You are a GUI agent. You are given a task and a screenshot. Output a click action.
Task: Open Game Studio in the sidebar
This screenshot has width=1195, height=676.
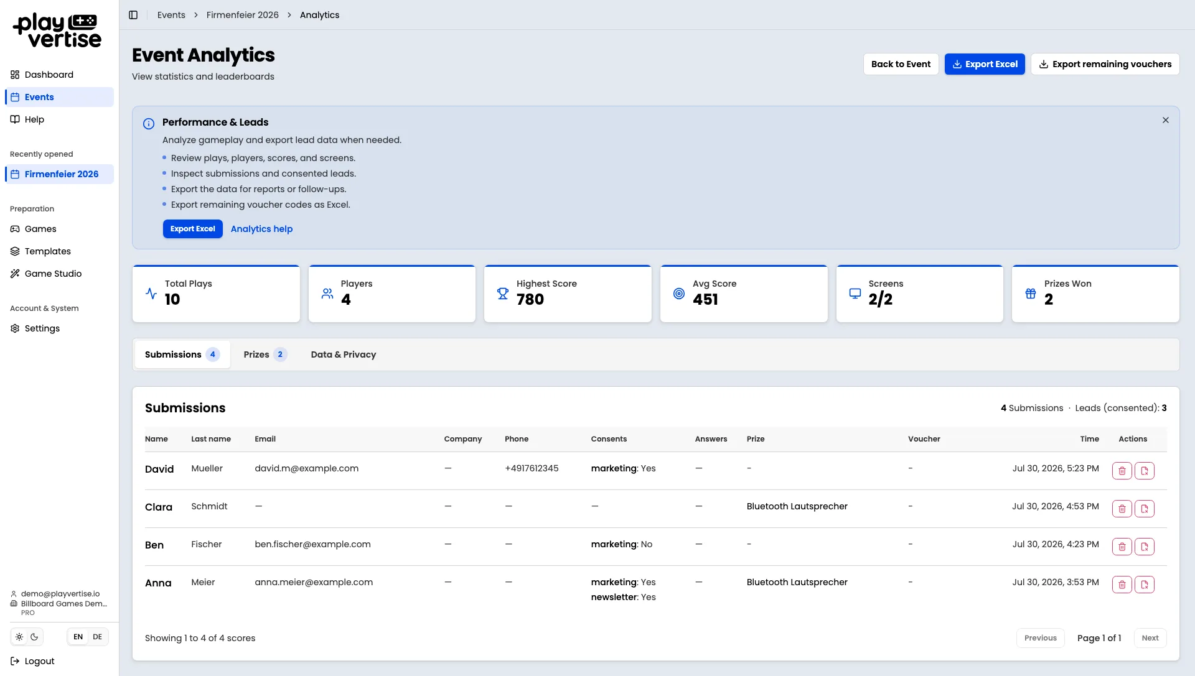[59, 274]
